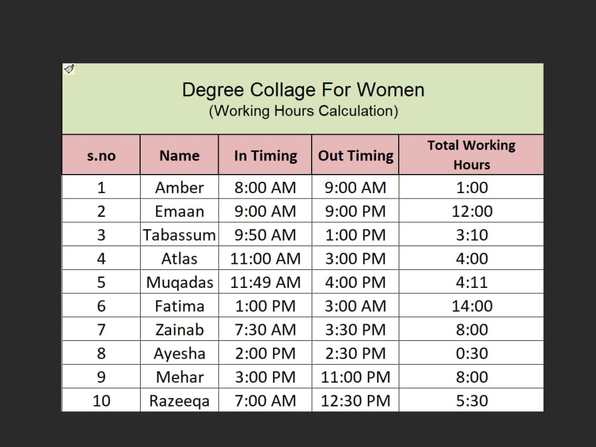596x447 pixels.
Task: Click the paste options clipboard icon
Action: tap(69, 69)
